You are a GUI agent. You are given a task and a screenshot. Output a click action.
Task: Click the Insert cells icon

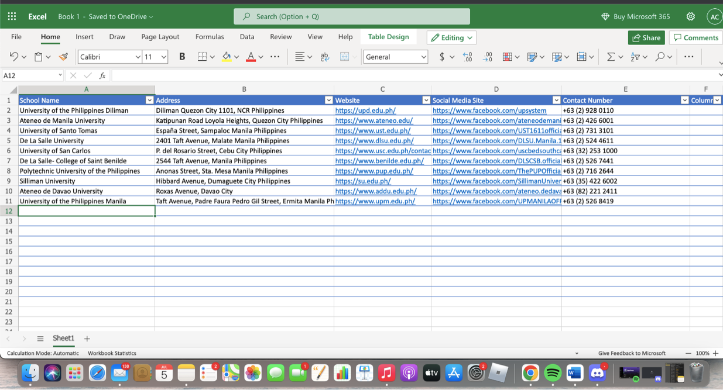click(x=581, y=57)
